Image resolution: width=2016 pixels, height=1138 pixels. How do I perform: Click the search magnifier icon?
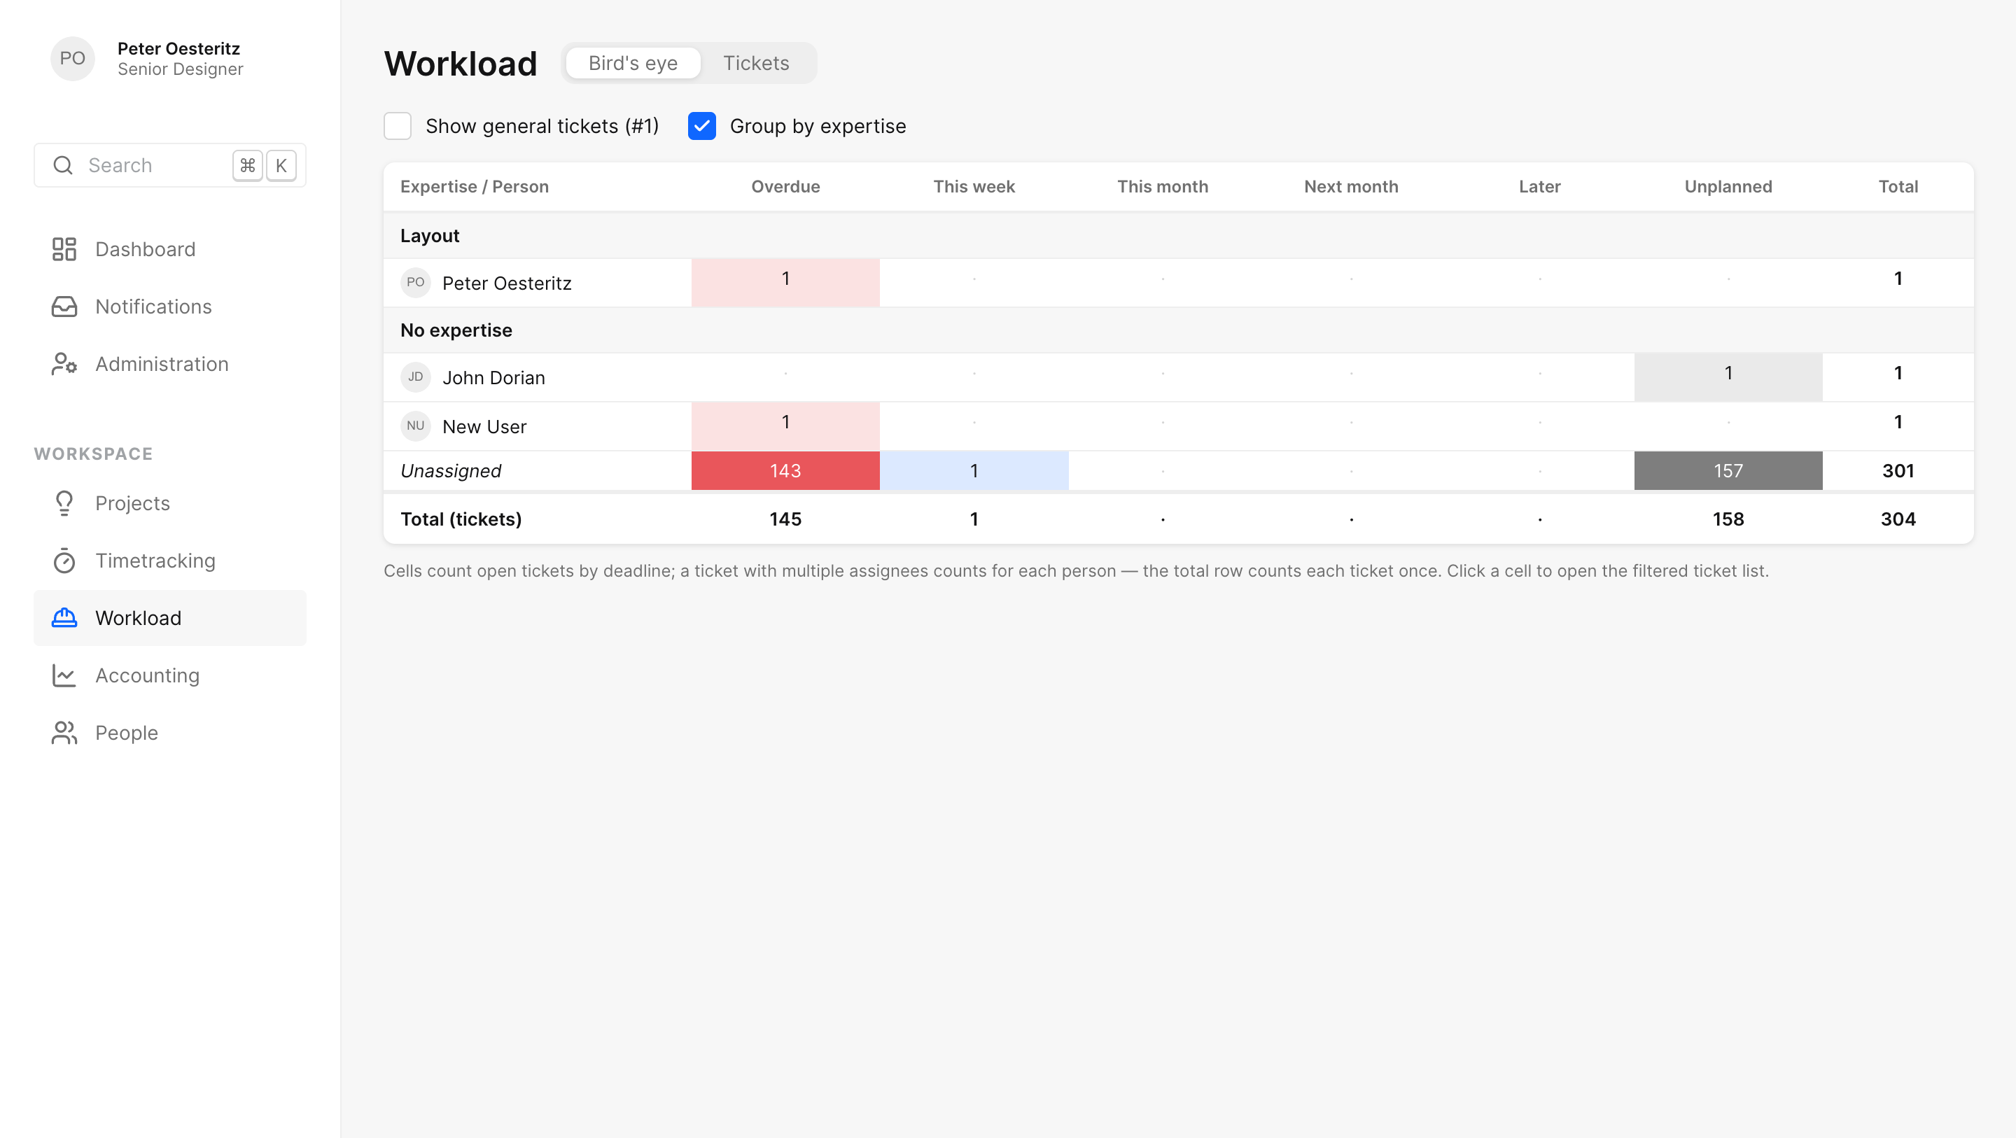click(62, 165)
